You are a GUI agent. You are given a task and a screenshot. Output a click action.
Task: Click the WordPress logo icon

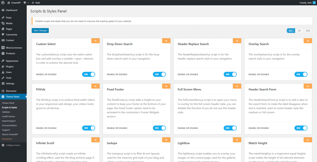(3, 3)
